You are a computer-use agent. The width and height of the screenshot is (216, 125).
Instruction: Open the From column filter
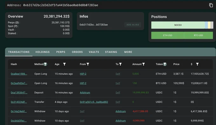click(x=88, y=64)
